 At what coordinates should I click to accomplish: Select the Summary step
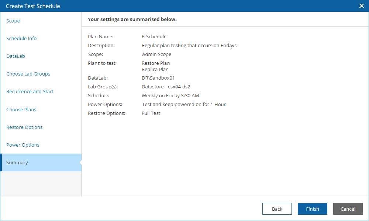point(41,162)
